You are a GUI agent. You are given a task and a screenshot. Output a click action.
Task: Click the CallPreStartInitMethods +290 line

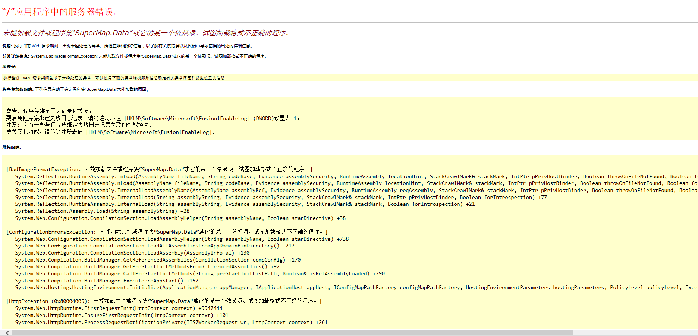[200, 273]
